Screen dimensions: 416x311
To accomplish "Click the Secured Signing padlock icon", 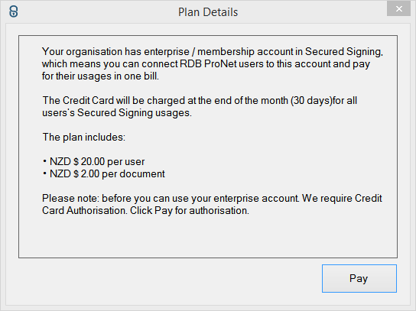I will pos(14,12).
